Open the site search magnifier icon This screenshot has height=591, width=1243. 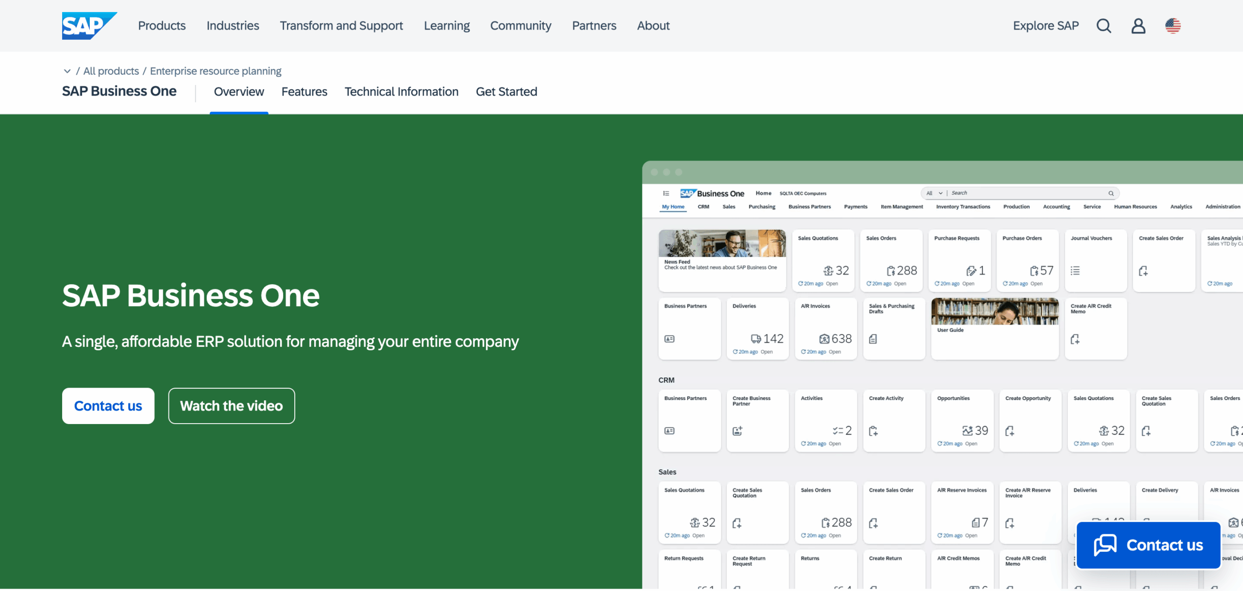[x=1104, y=26]
